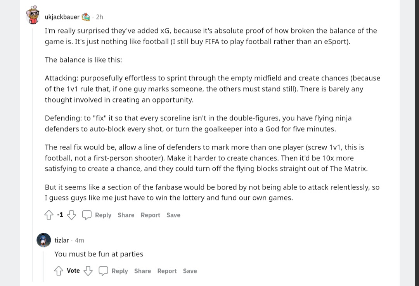Share tizlar's reply
This screenshot has height=286, width=419.
pos(142,271)
